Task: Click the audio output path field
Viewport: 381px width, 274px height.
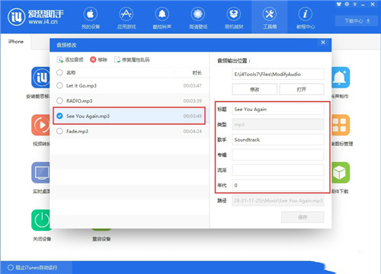Action: pos(278,74)
